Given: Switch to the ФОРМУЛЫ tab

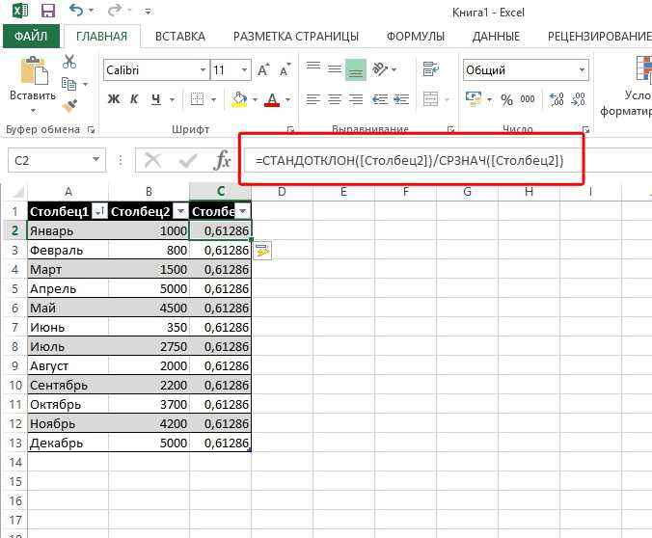Looking at the screenshot, I should 416,37.
